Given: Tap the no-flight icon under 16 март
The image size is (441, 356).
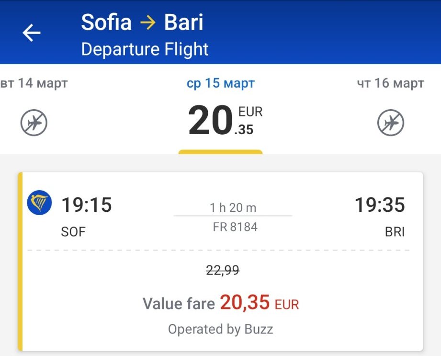Looking at the screenshot, I should [x=391, y=123].
